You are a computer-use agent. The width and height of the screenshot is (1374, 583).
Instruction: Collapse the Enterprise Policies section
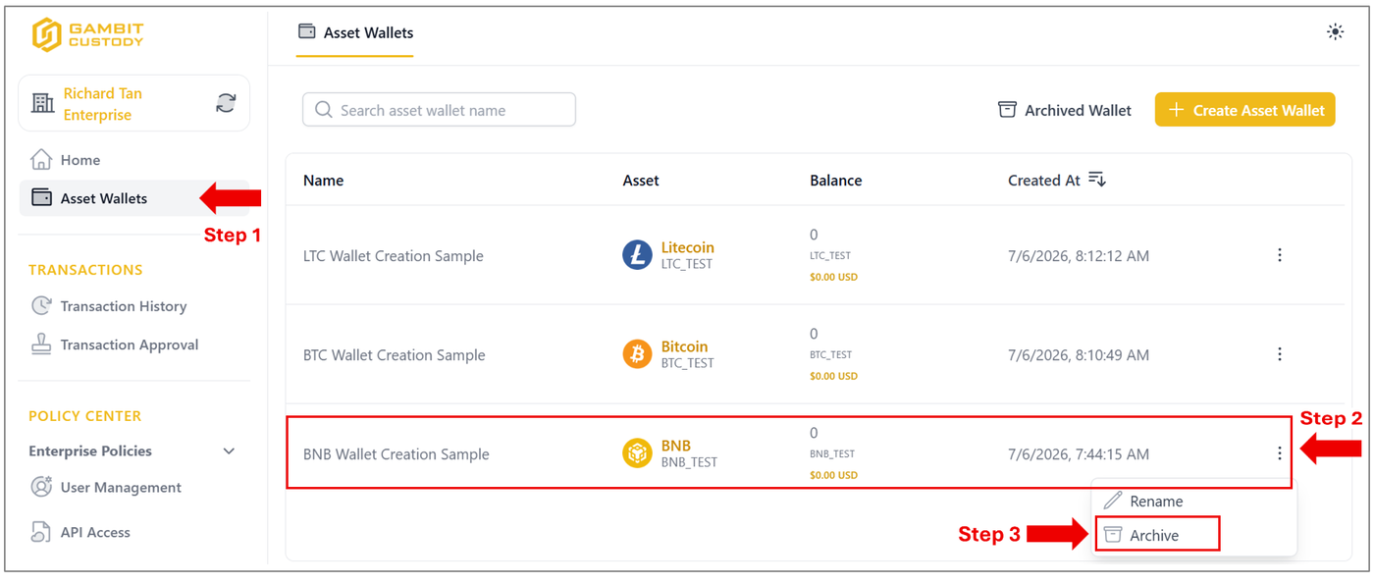coord(229,451)
